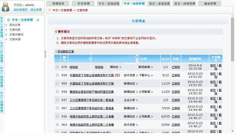Click 修改 for article 937
Viewport: 237px width, 137px height.
(x=213, y=98)
